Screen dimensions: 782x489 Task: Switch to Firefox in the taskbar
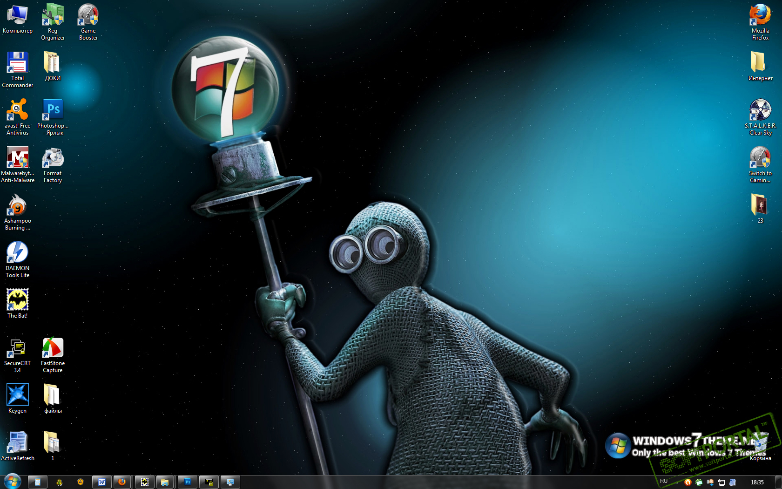click(122, 482)
